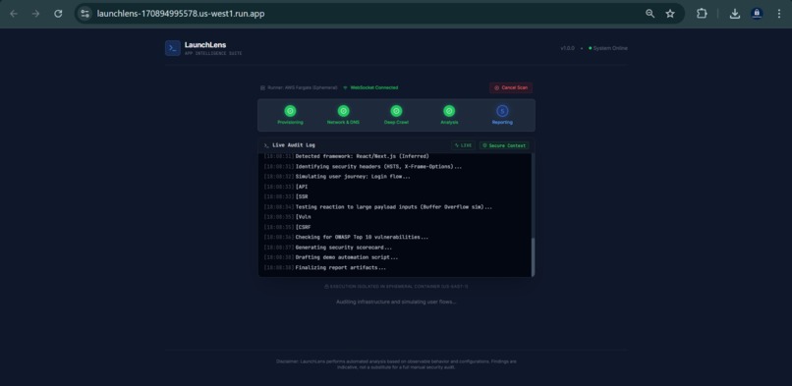Click the Deep Crawl step icon
Viewport: 792px width, 386px height.
(397, 111)
